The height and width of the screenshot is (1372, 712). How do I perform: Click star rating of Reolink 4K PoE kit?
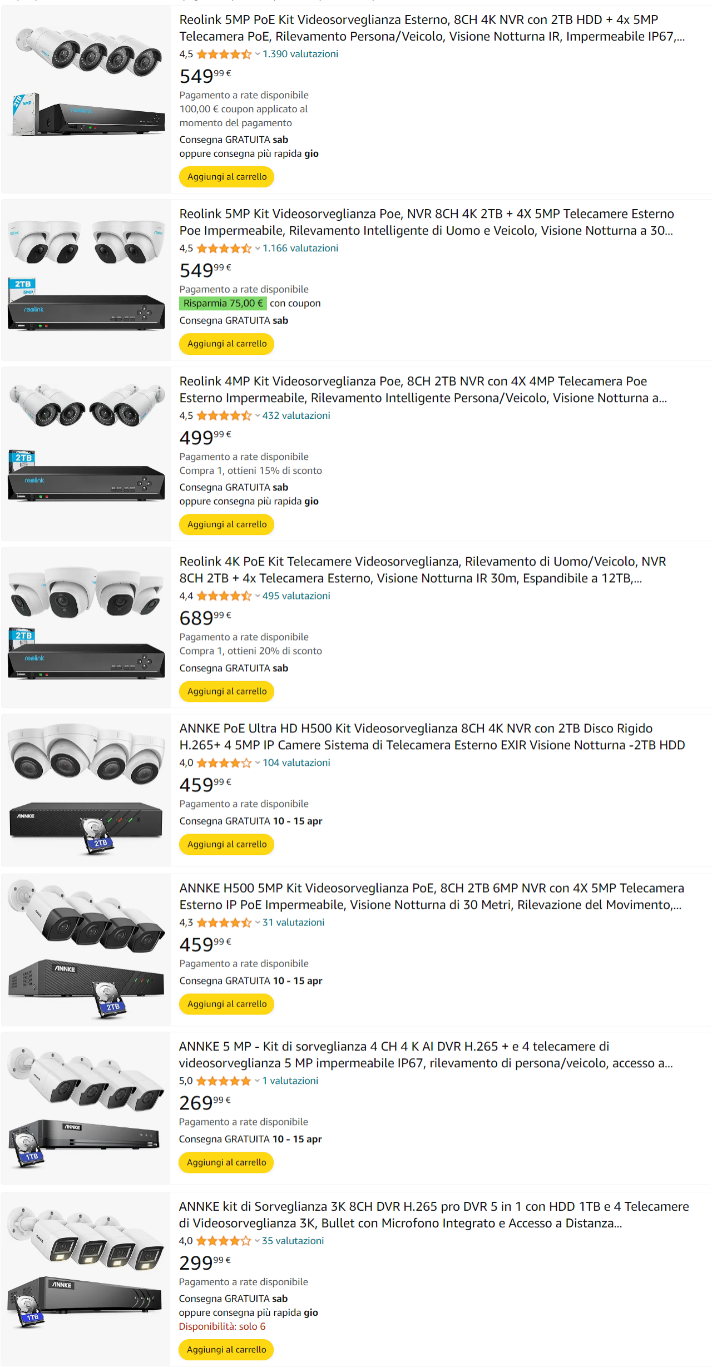(x=224, y=596)
